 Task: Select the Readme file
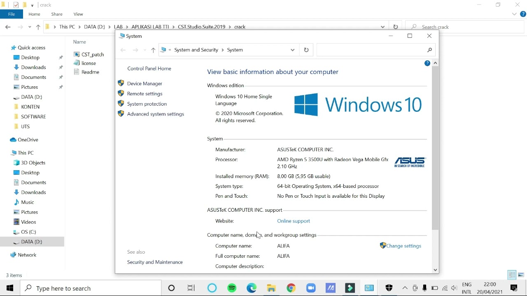click(x=86, y=72)
